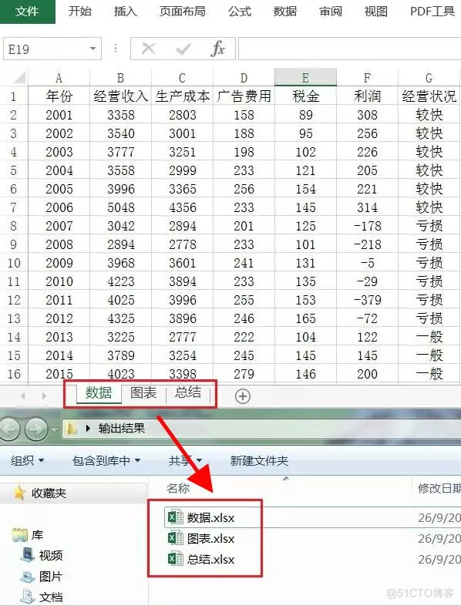461x606 pixels.
Task: Open the PDF工具 ribbon tab
Action: pos(432,12)
